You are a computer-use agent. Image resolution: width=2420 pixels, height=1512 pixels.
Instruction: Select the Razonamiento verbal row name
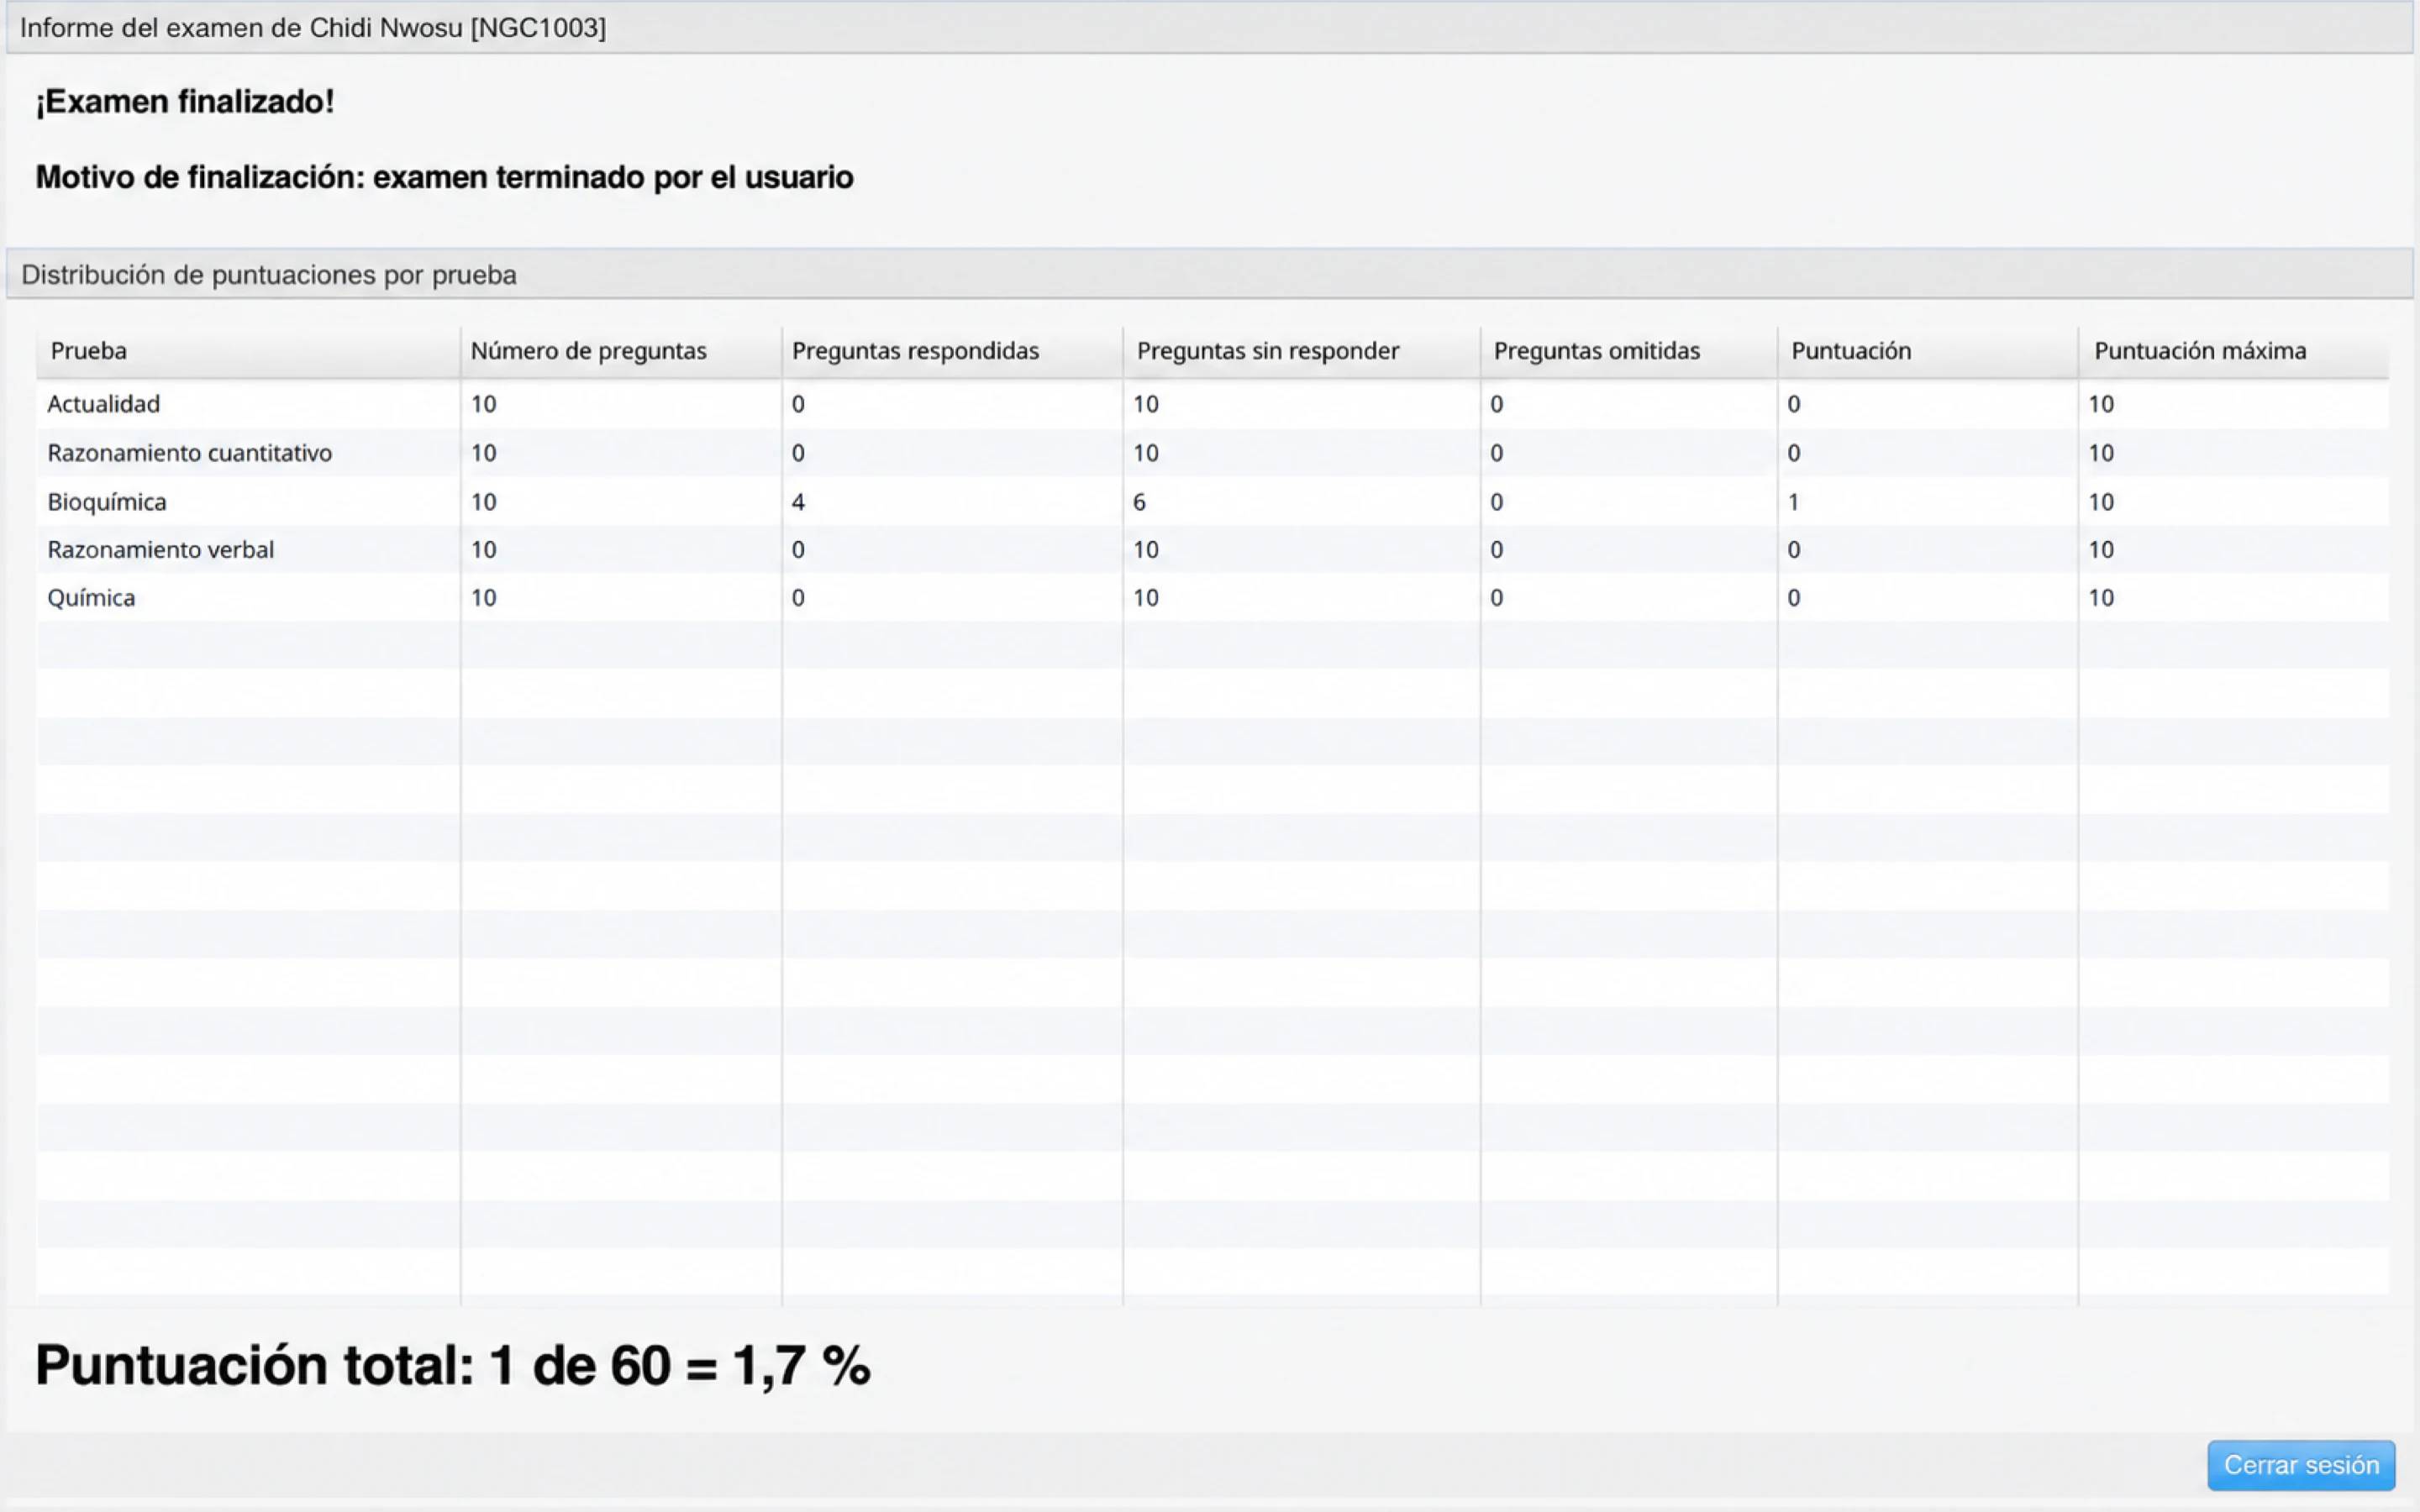click(160, 550)
